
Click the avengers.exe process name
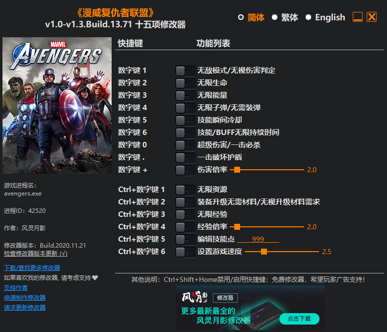(23, 194)
